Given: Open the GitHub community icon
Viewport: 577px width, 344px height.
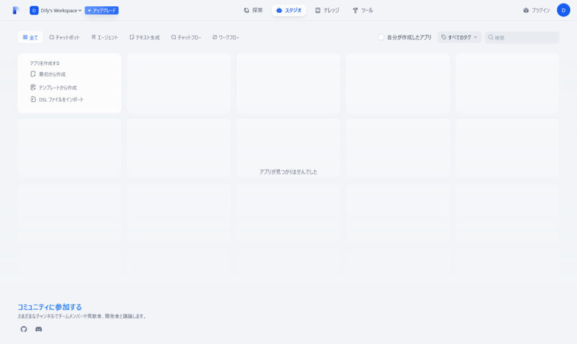Looking at the screenshot, I should [24, 329].
